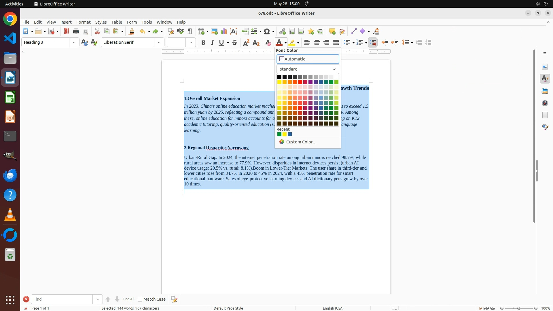Expand the Liberation Serif font name dropdown
The image size is (553, 311).
point(159,43)
